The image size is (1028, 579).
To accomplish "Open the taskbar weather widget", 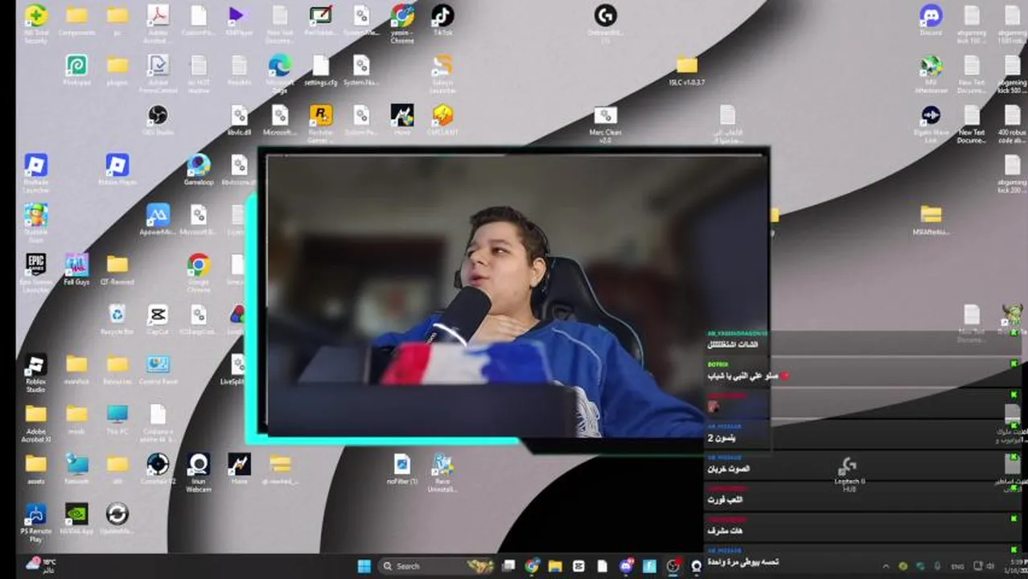I will [x=41, y=565].
